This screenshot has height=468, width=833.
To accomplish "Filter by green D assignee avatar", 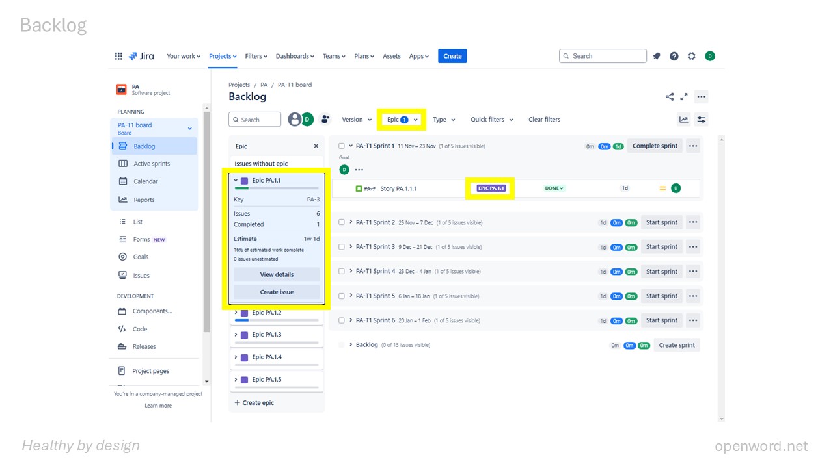I will (x=307, y=119).
